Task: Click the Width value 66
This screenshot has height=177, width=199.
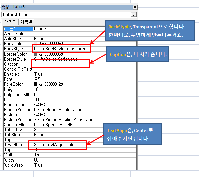Action: coord(36,160)
